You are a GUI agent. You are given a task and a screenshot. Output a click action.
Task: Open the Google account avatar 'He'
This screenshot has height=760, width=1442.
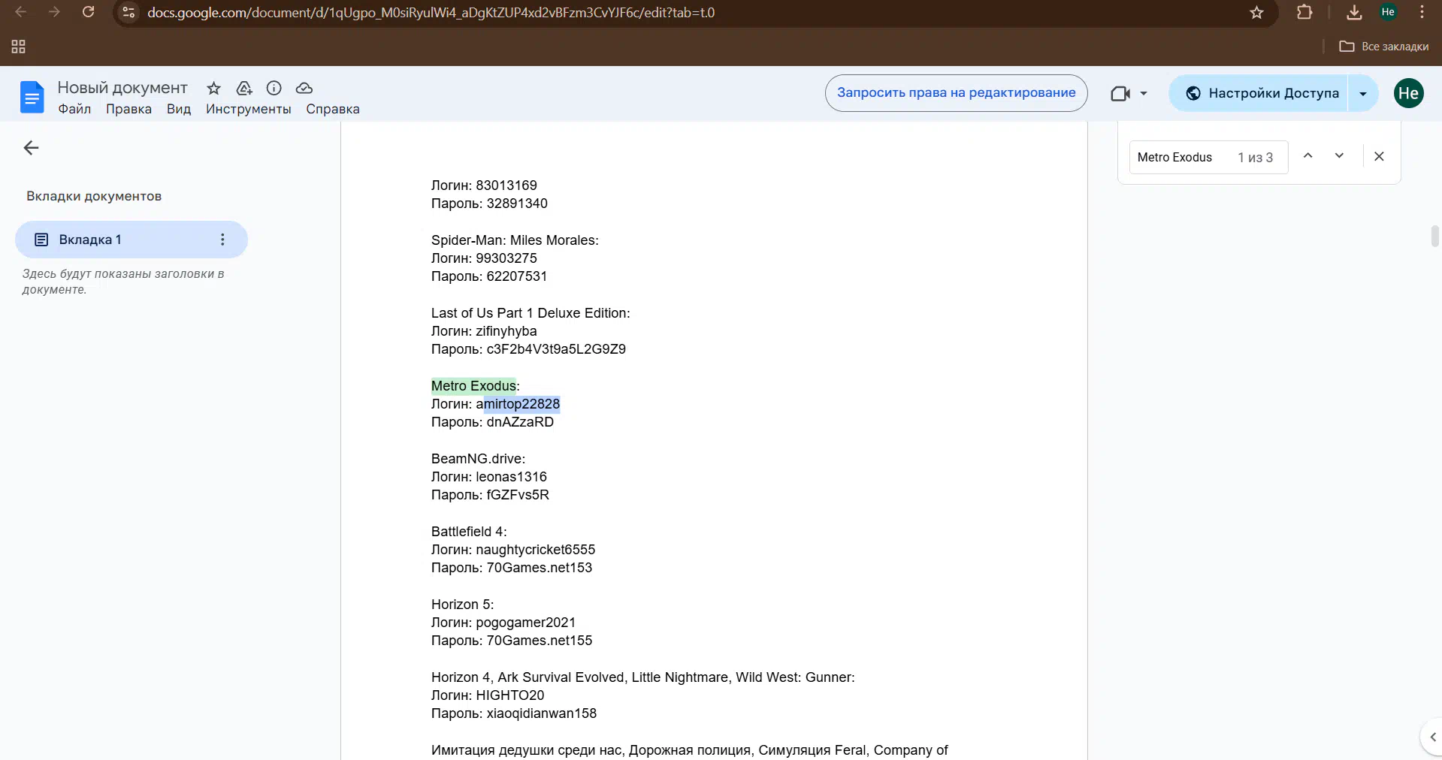pos(1408,93)
